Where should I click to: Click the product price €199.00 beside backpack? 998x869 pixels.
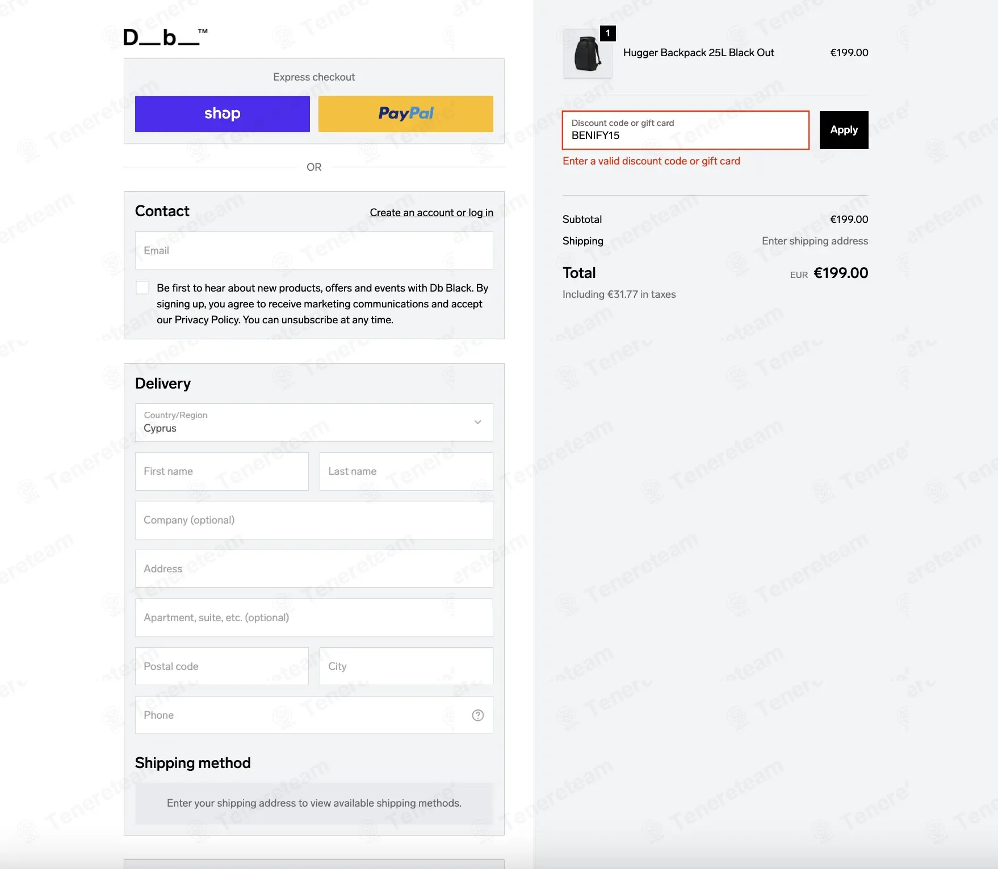(x=849, y=53)
